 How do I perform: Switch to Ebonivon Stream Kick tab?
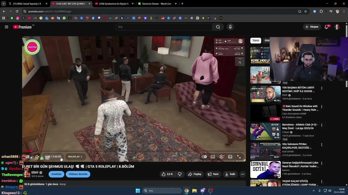(157, 4)
